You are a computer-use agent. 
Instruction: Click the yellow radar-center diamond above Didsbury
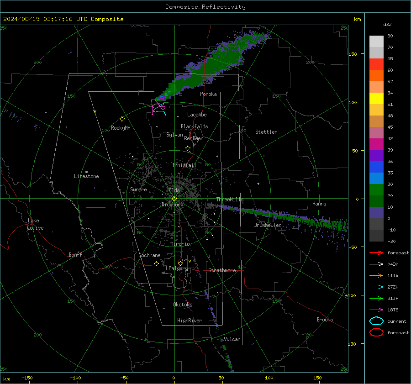coord(174,199)
